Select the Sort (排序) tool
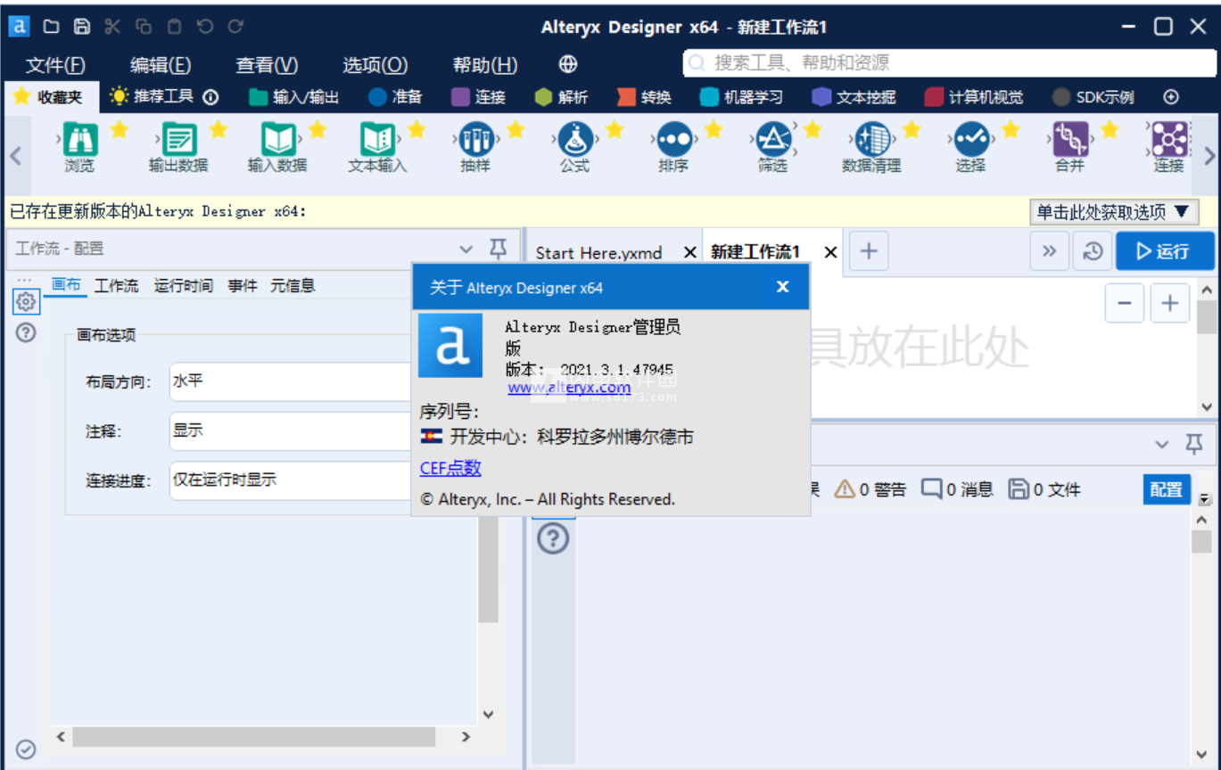The image size is (1221, 770). pos(674,141)
